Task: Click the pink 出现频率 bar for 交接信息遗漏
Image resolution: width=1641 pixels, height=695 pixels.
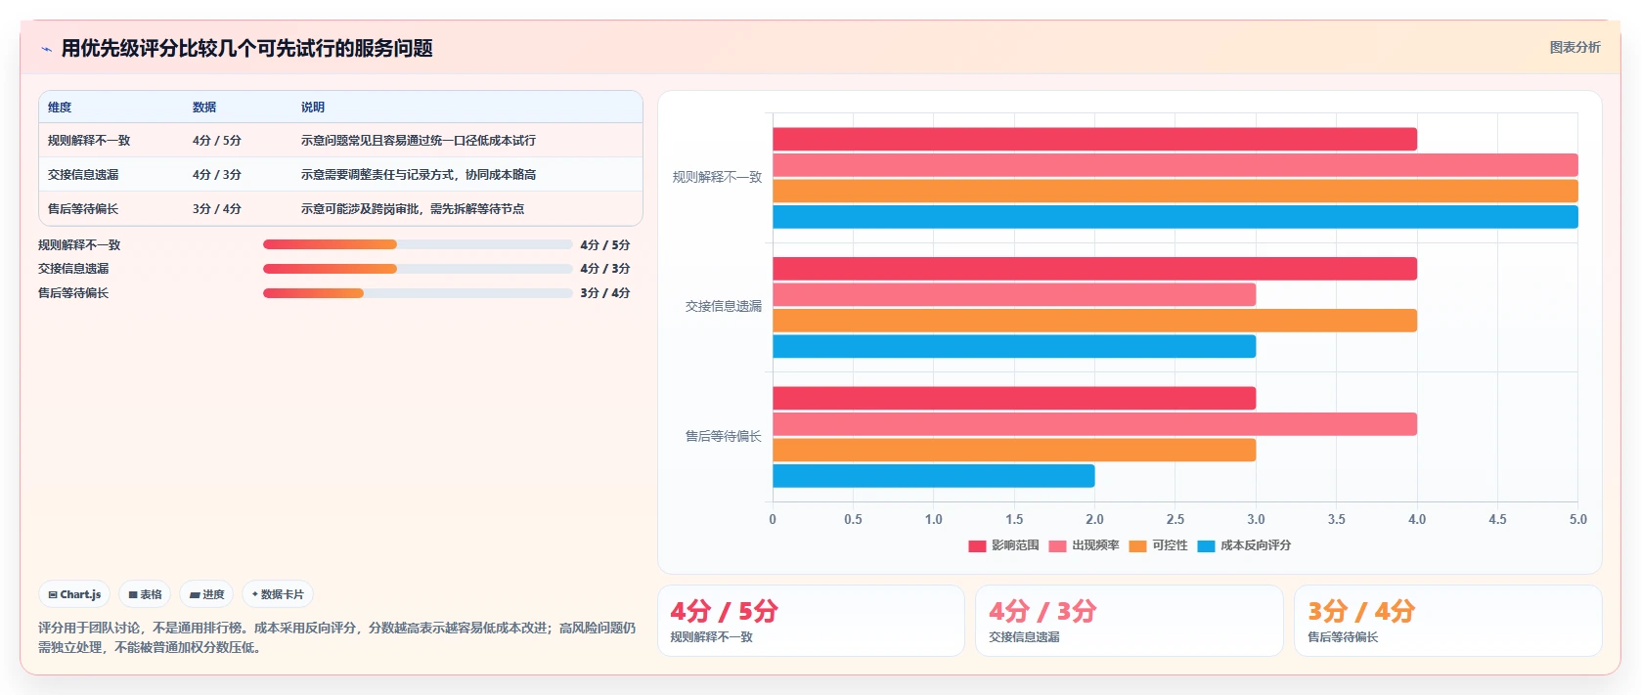Action: pos(1014,294)
